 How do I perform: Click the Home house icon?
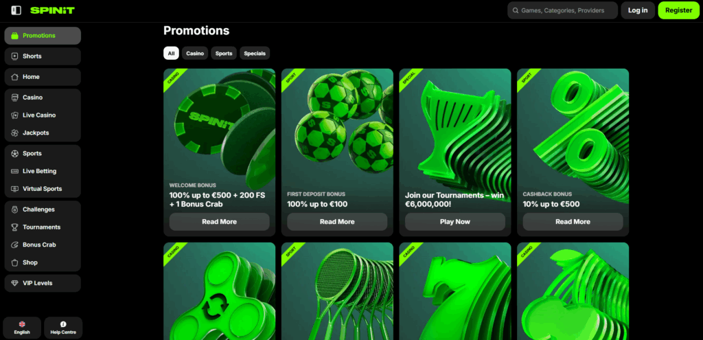coord(15,77)
